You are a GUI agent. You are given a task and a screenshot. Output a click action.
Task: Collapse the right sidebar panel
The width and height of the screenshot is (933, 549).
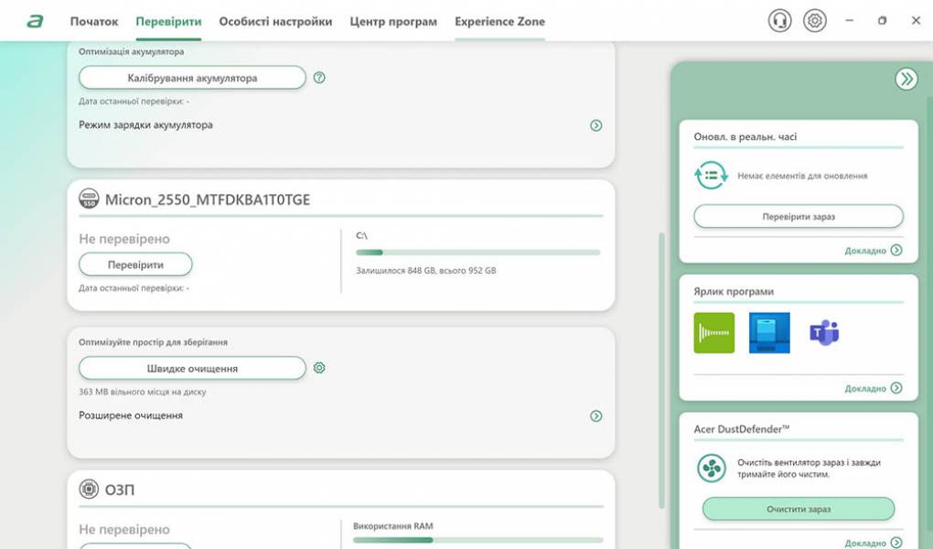point(906,79)
